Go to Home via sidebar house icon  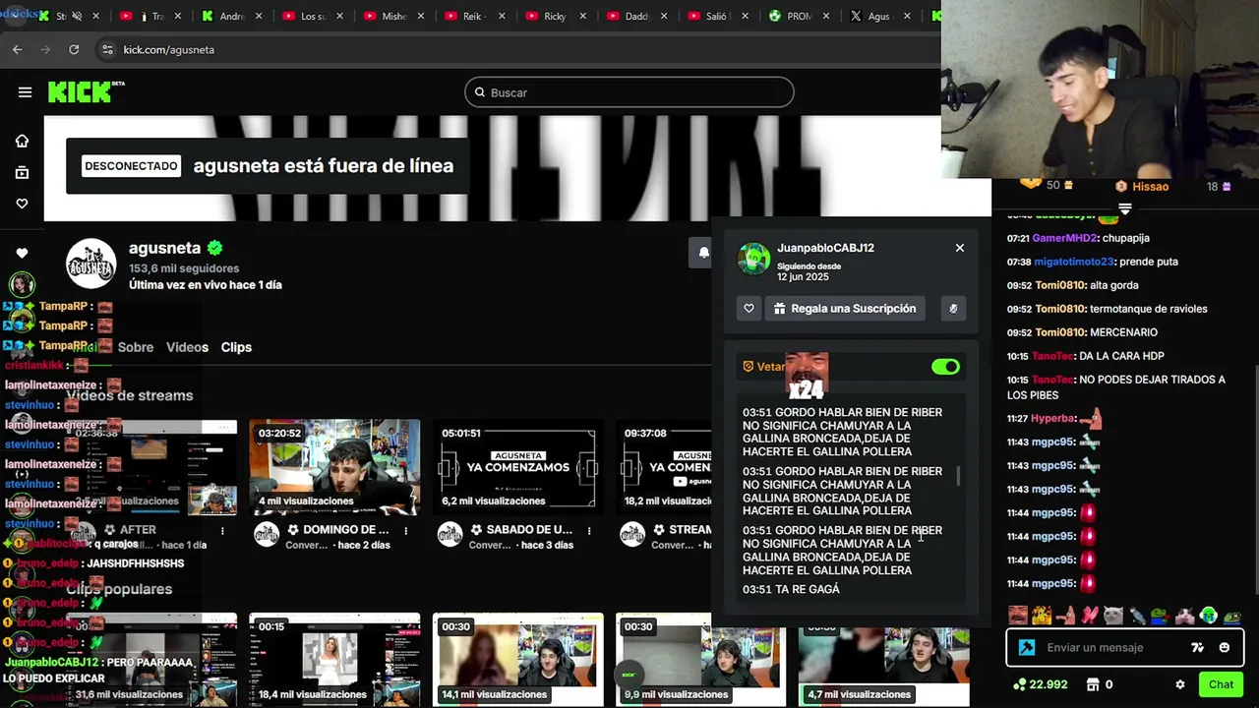pos(22,141)
